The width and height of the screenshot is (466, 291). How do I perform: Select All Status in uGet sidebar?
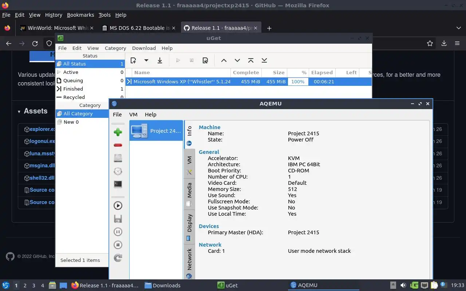pyautogui.click(x=90, y=64)
